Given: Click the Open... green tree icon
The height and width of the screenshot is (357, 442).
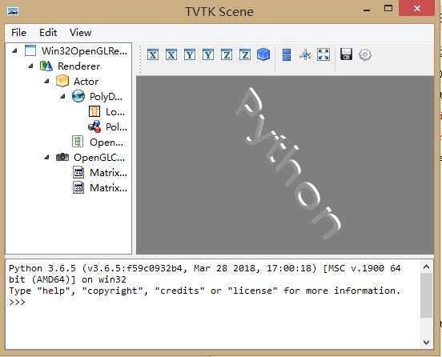Looking at the screenshot, I should (x=78, y=142).
